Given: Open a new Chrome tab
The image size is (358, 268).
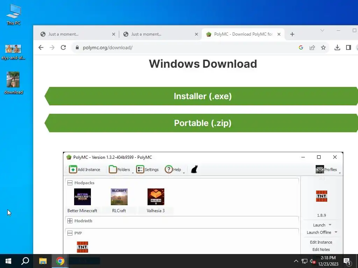Looking at the screenshot, I should click(x=292, y=34).
